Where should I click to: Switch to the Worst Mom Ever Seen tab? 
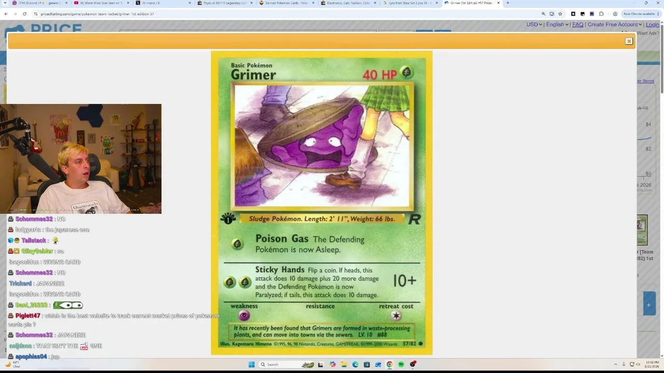tap(101, 3)
